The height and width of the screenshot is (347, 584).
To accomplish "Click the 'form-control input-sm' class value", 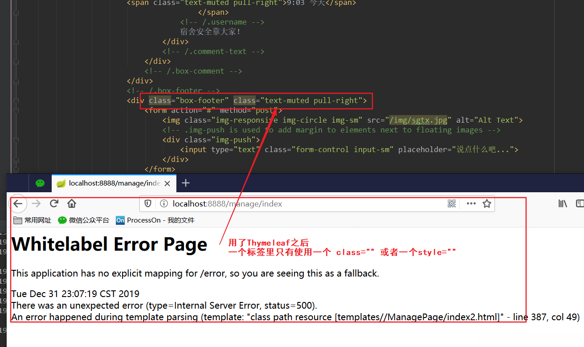I will click(343, 150).
